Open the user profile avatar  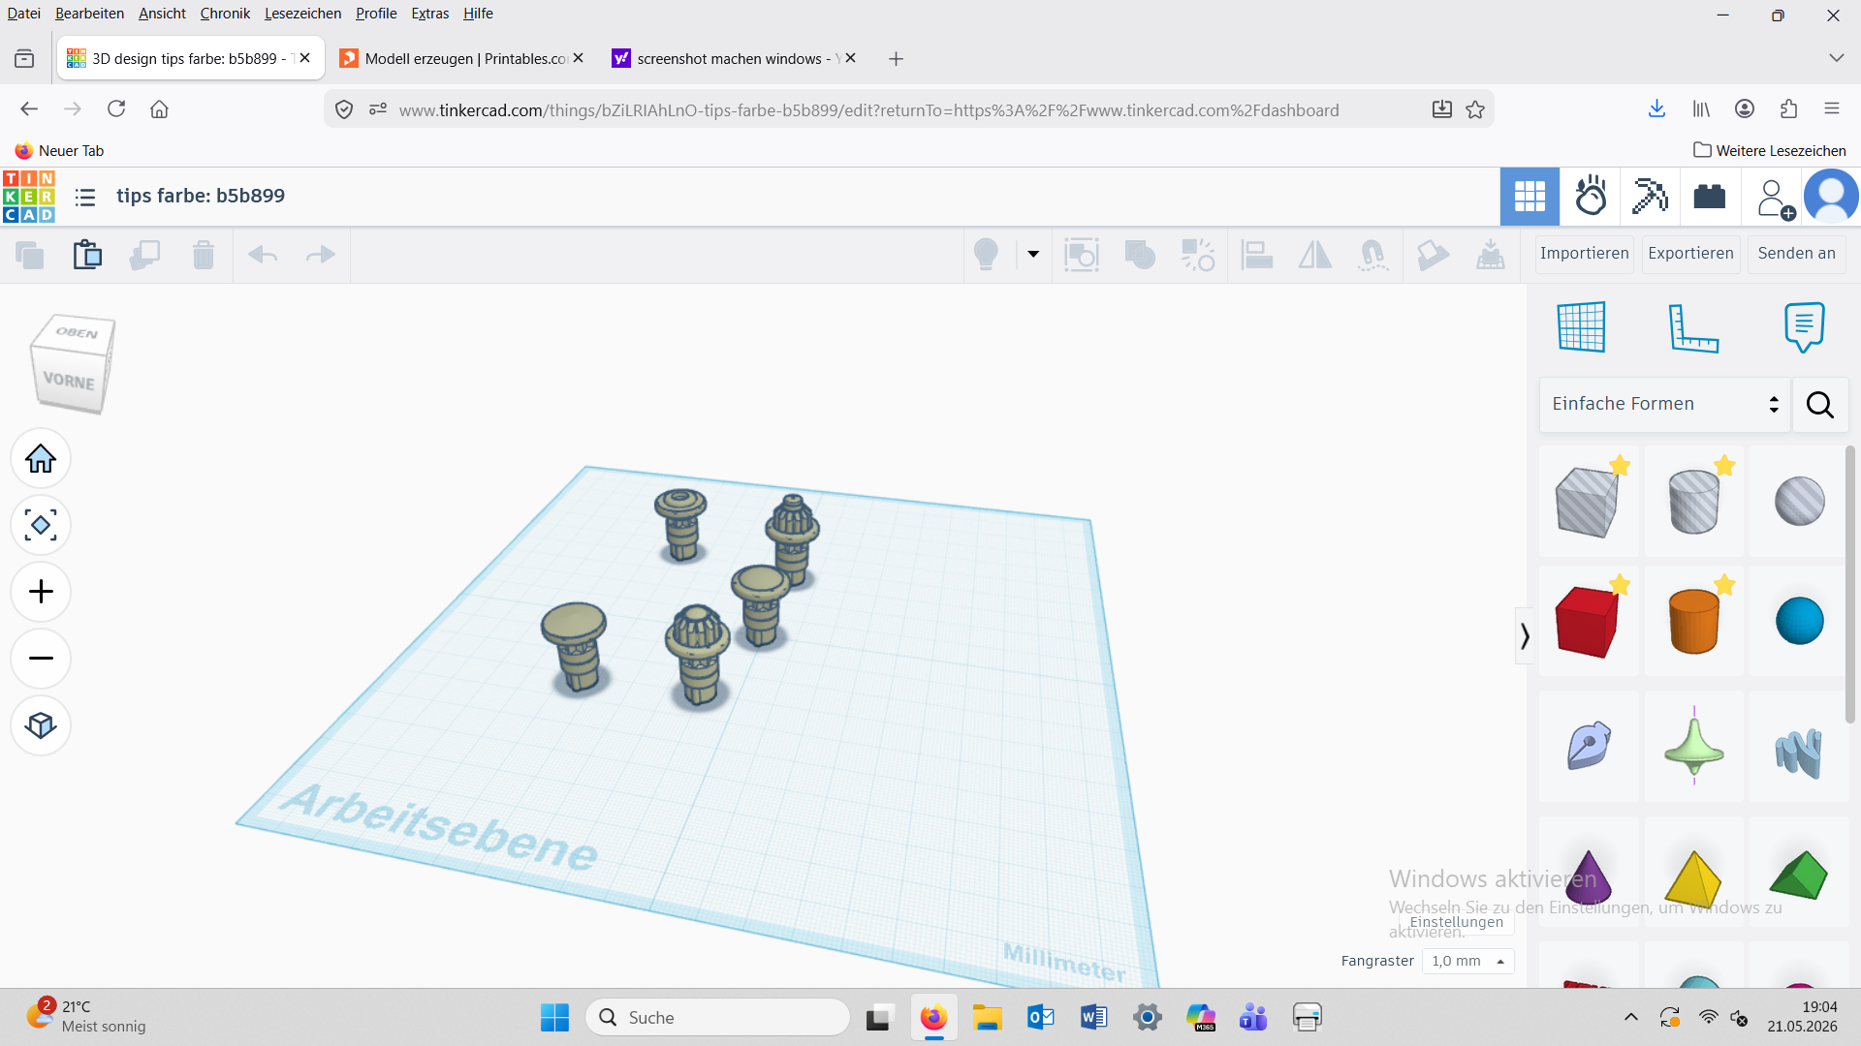[x=1831, y=197]
